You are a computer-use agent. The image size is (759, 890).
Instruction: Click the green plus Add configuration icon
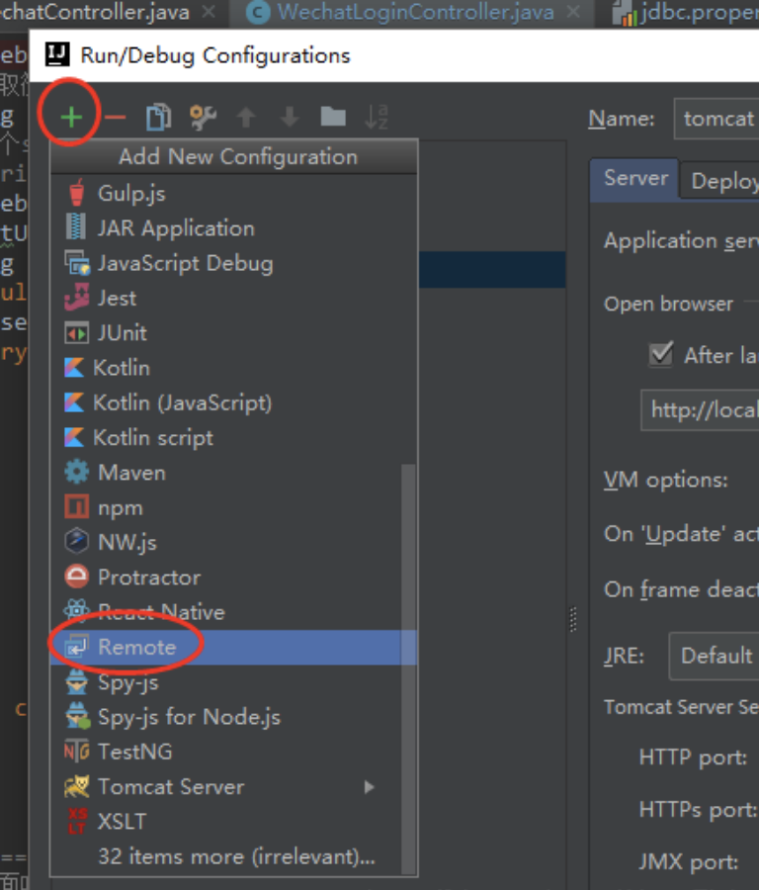click(71, 118)
